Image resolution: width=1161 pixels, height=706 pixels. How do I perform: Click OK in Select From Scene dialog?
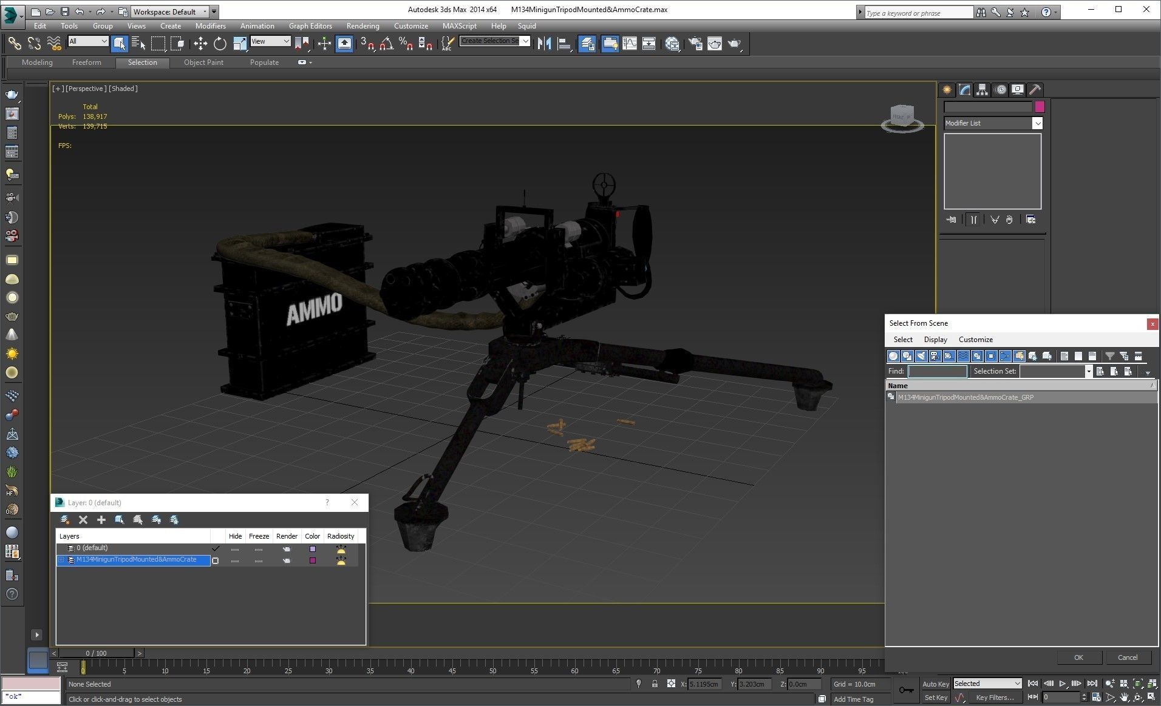(x=1078, y=657)
